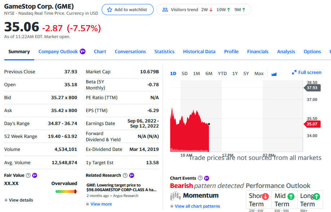The image size is (331, 212).
Task: Open the Conversations tab
Action: 130,51
